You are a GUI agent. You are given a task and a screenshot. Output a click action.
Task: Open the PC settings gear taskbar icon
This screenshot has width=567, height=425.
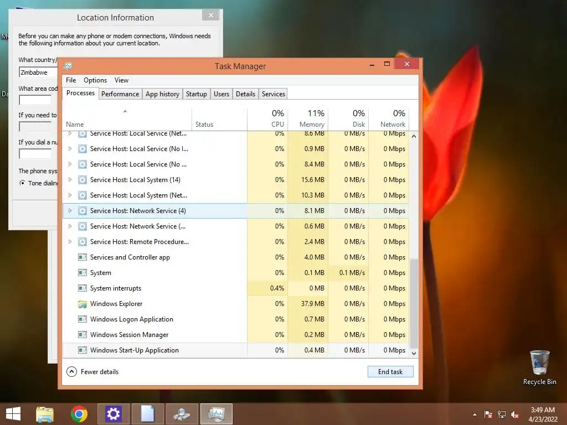(x=113, y=414)
